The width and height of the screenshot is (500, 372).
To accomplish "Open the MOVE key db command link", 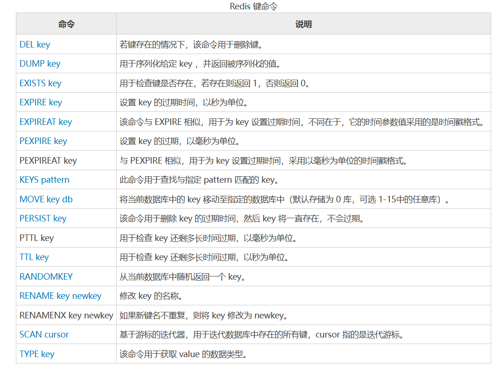I will point(46,199).
